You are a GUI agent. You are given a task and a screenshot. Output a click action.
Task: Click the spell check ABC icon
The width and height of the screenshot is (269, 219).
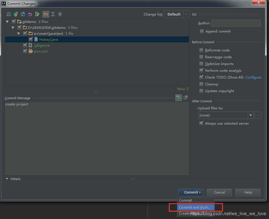(x=178, y=98)
